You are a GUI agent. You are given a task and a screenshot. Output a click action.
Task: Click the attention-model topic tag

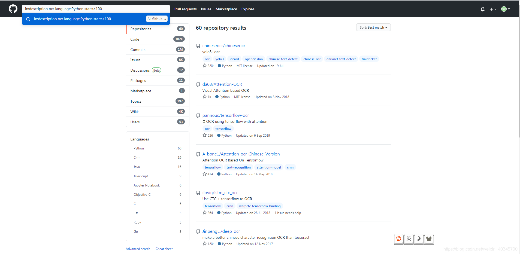[269, 167]
